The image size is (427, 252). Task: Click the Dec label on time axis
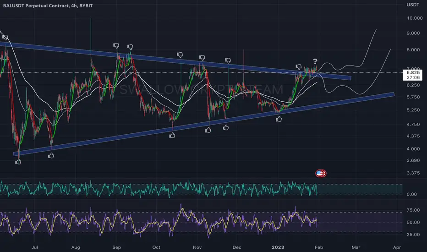pyautogui.click(x=237, y=247)
